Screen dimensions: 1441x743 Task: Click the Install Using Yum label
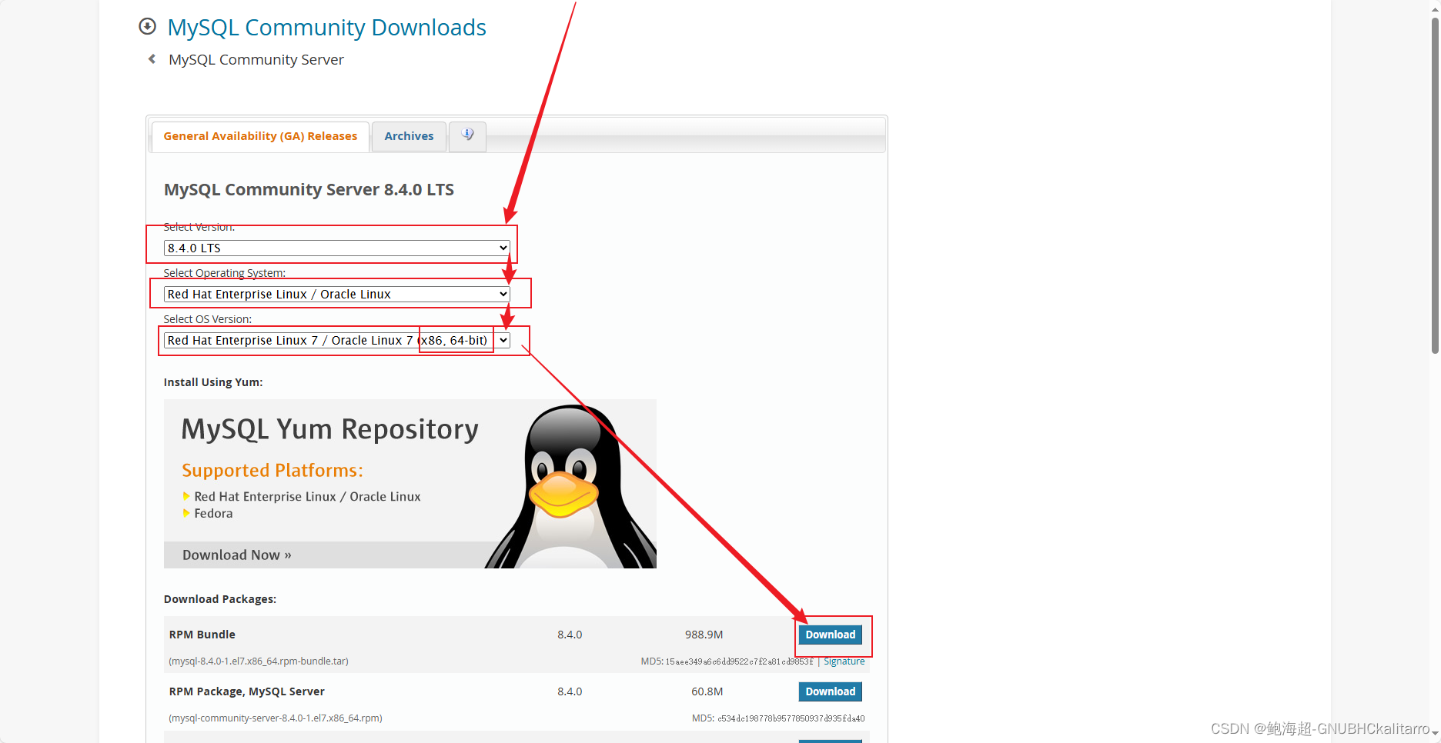pos(213,382)
